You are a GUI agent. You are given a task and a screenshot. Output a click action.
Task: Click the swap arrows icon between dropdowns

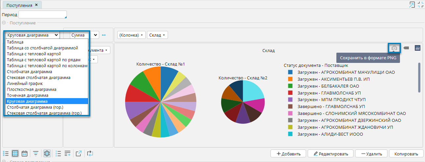(x=103, y=35)
